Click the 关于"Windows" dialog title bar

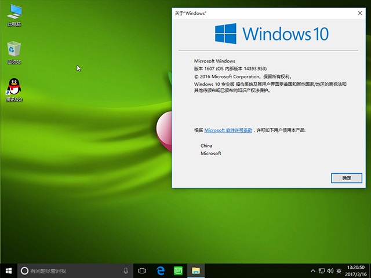click(261, 12)
